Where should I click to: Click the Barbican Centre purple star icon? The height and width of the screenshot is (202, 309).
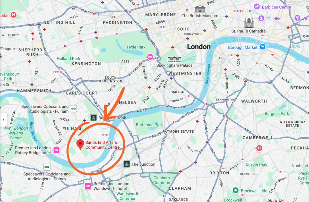click(x=257, y=6)
